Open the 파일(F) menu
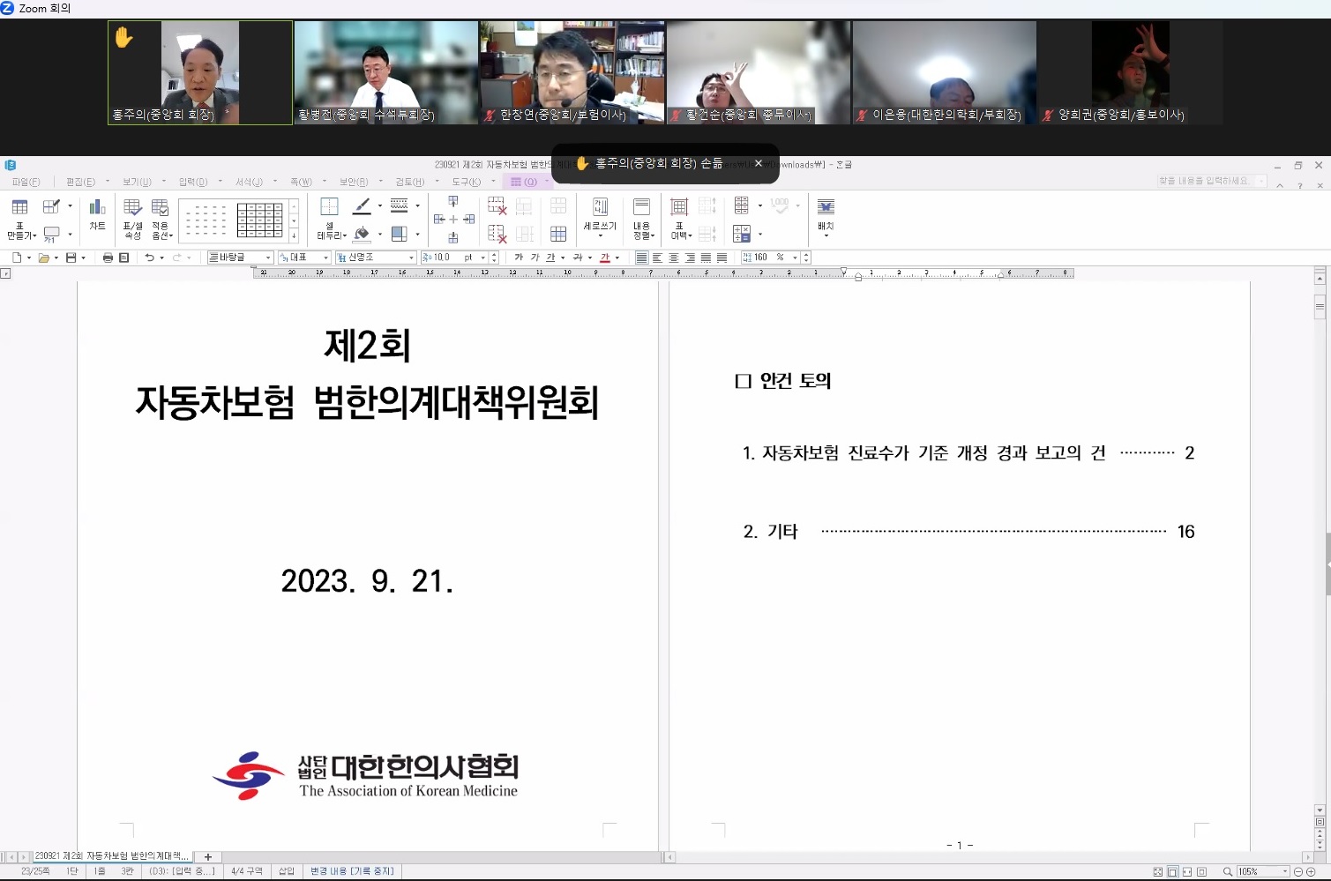Screen dimensions: 1331x881 (x=26, y=181)
